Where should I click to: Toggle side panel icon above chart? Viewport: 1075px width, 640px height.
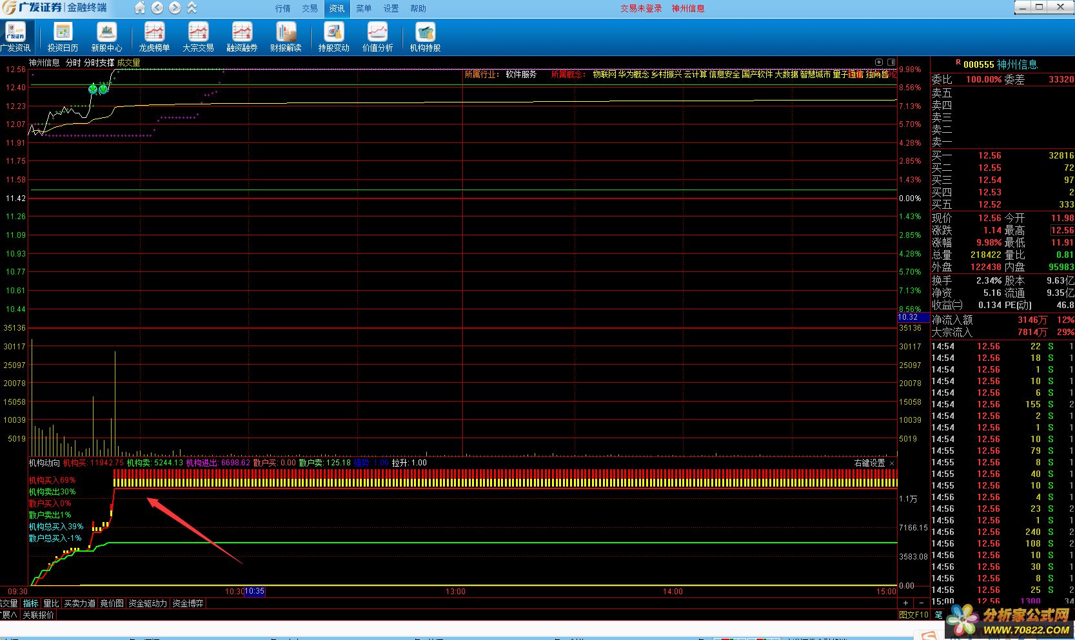[x=891, y=62]
